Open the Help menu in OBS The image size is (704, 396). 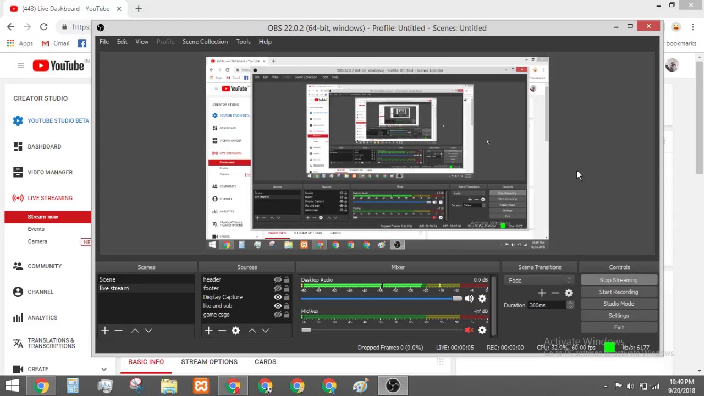click(265, 42)
